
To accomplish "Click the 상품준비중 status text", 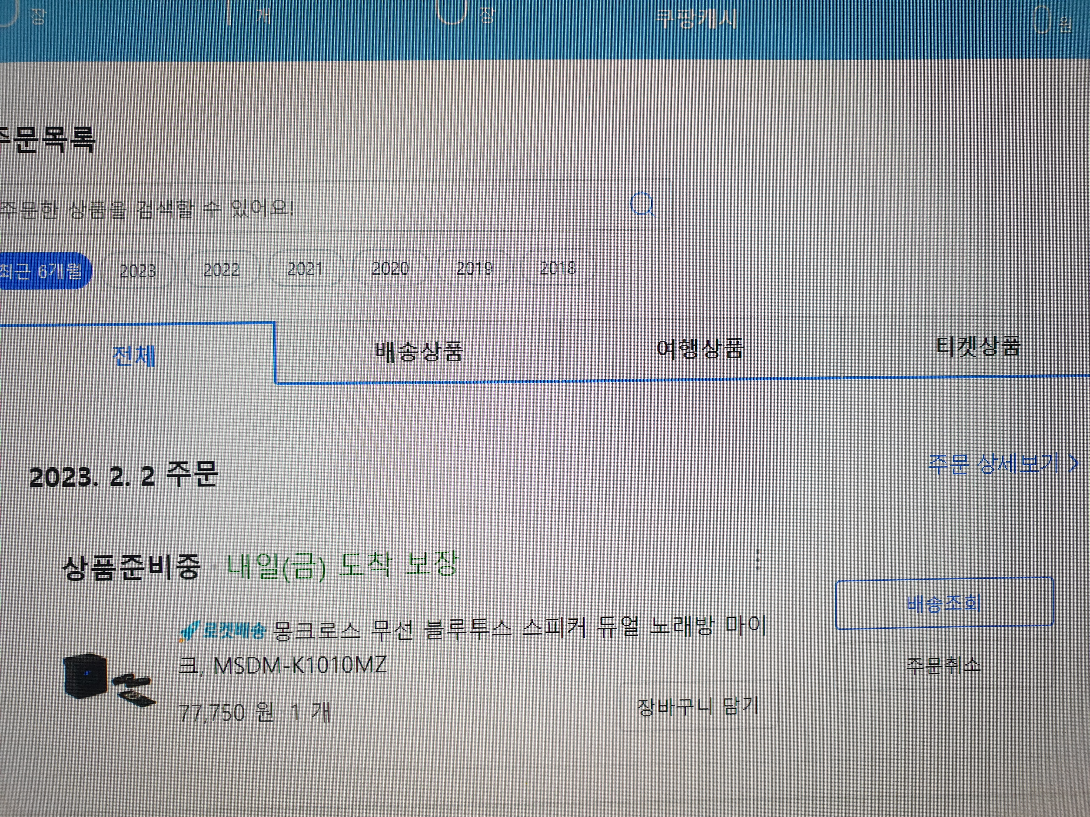I will (132, 567).
